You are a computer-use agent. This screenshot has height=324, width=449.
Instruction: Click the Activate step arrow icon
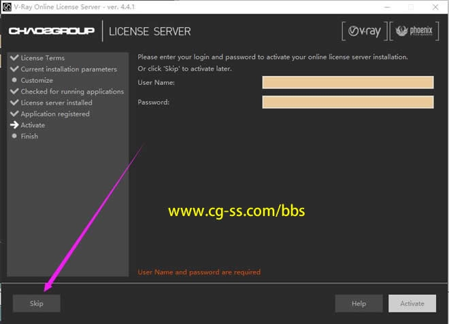(14, 125)
